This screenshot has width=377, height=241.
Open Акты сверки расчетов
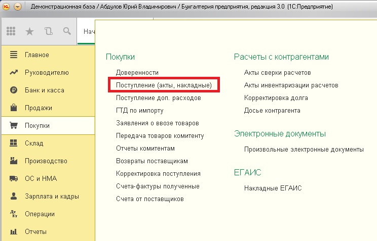[x=278, y=73]
